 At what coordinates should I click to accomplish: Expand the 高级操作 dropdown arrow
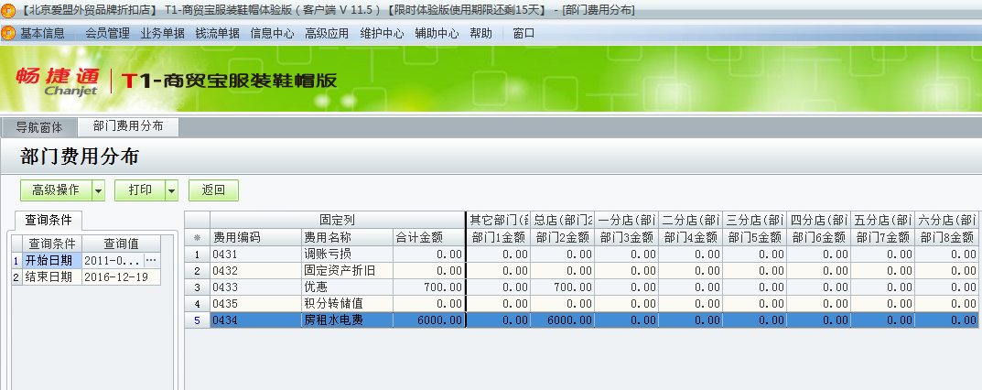coord(98,190)
